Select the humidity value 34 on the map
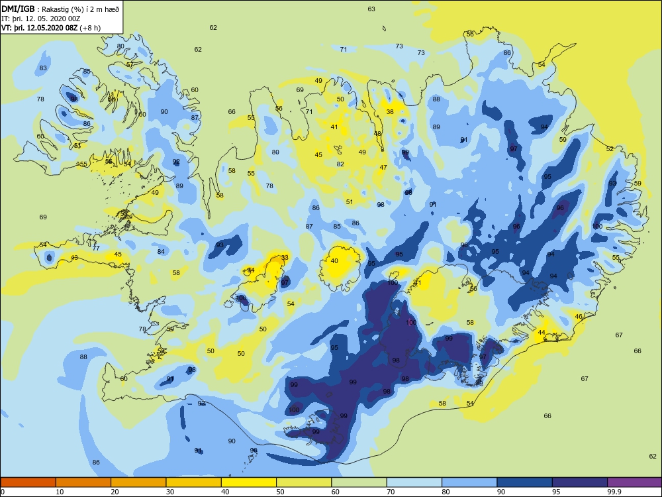This screenshot has height=497, width=662. click(x=251, y=270)
